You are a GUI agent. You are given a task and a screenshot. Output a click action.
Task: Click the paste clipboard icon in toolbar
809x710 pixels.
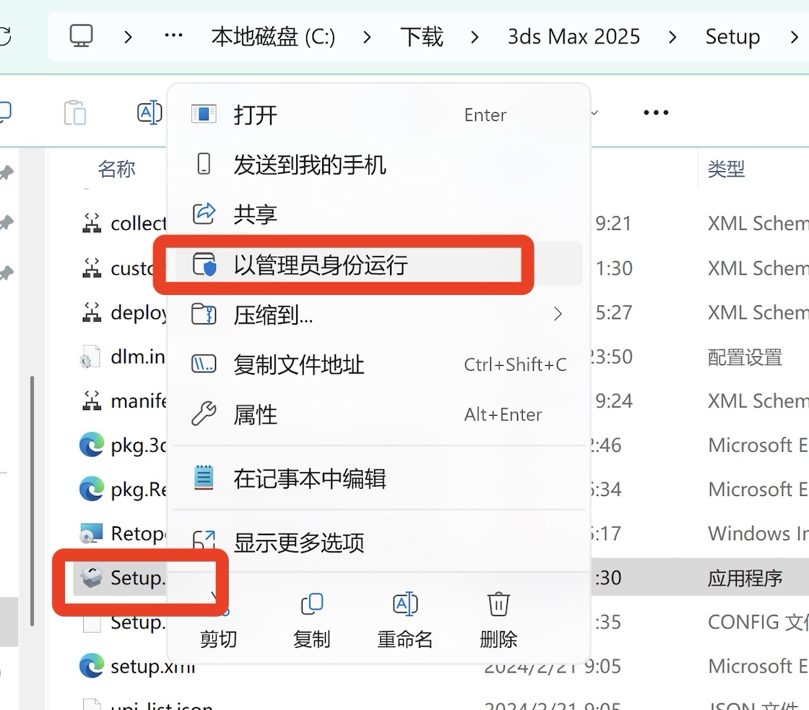[75, 112]
